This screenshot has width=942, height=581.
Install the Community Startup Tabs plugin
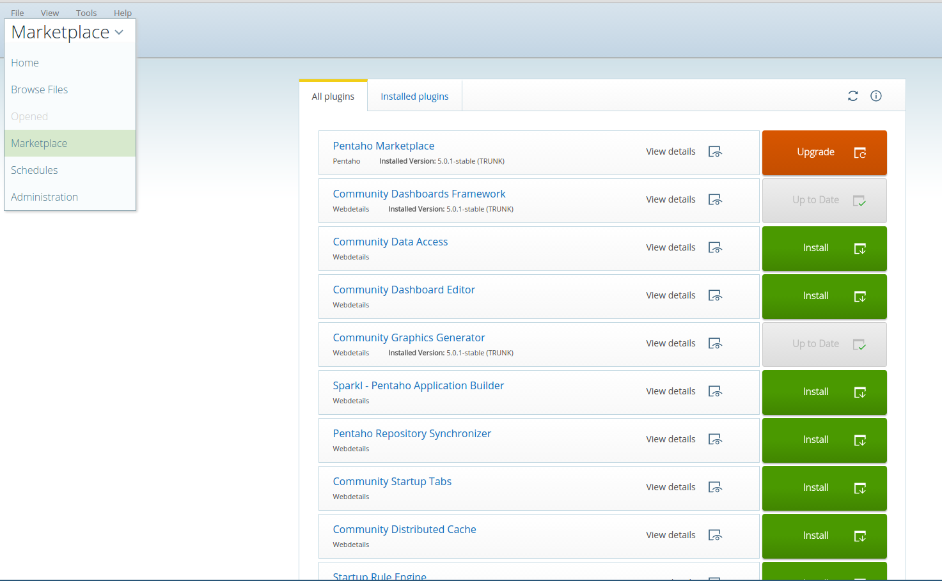(x=824, y=488)
